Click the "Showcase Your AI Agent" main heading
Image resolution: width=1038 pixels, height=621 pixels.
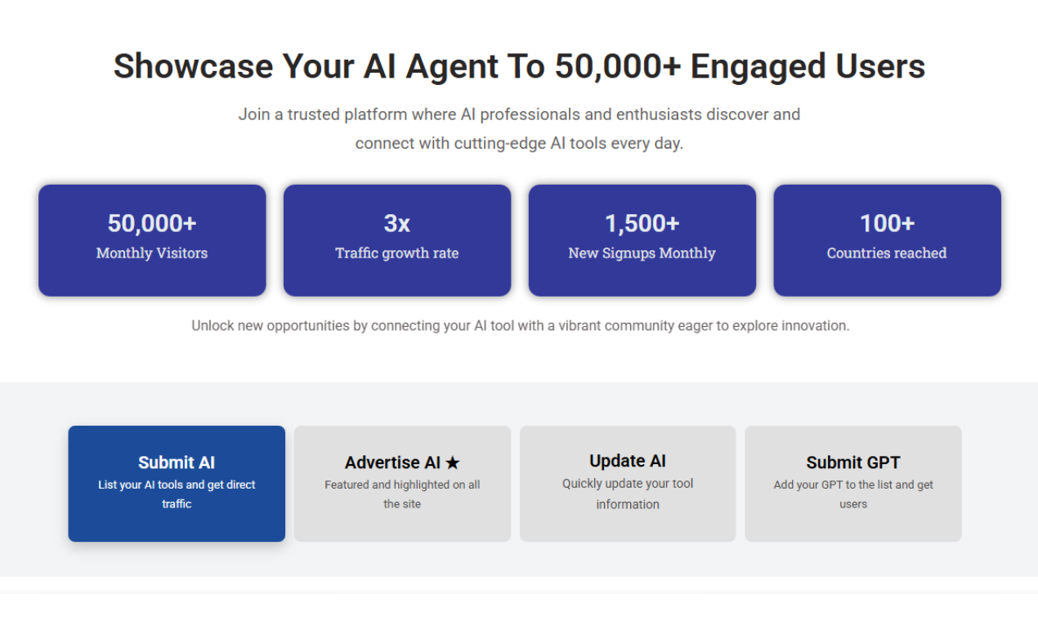coord(519,66)
